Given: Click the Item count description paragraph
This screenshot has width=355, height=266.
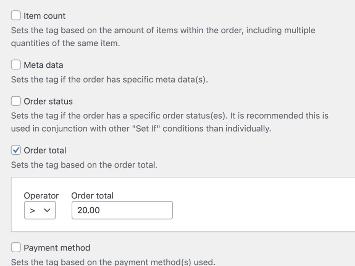Looking at the screenshot, I should coord(163,37).
